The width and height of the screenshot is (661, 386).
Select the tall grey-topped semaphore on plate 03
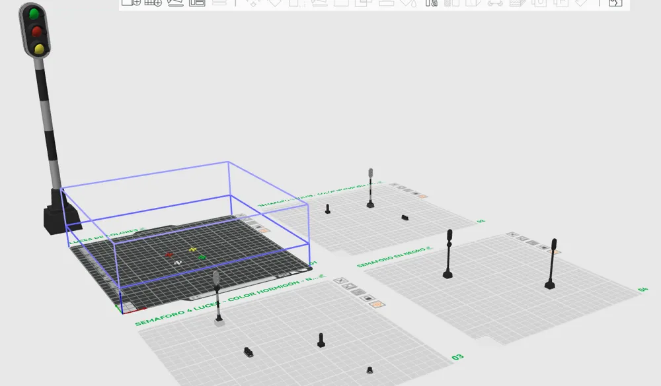coord(217,298)
